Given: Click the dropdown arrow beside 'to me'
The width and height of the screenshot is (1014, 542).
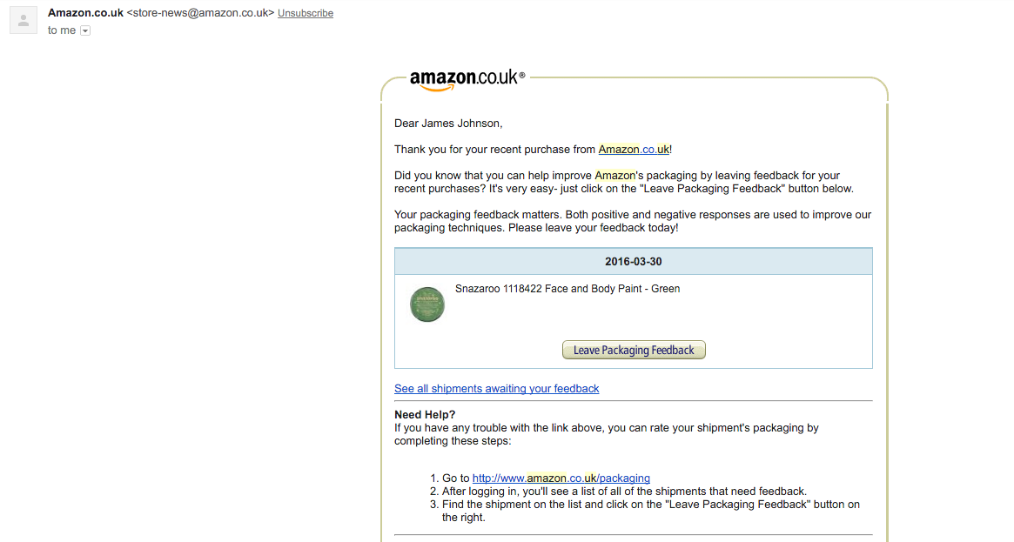Looking at the screenshot, I should (x=84, y=30).
